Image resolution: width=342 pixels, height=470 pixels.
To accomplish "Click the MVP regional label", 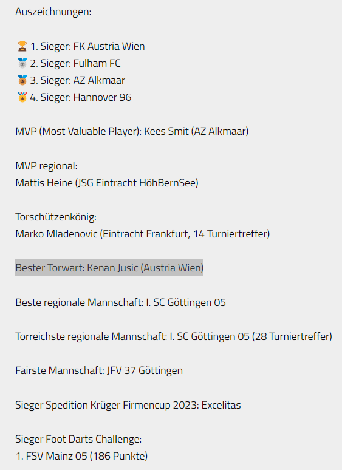I will [46, 166].
